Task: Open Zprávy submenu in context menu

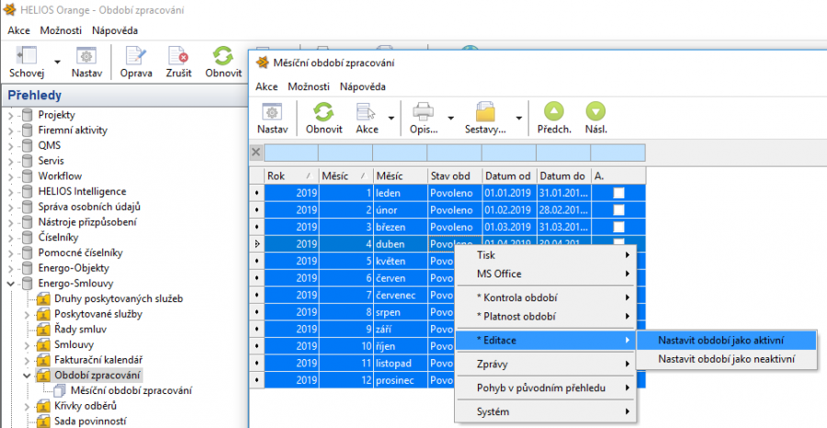Action: pyautogui.click(x=546, y=365)
